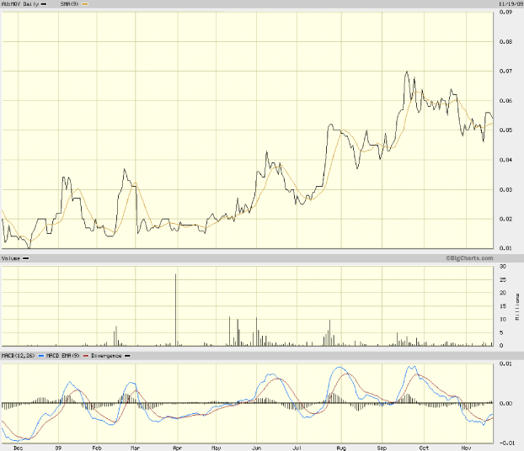Select the Volume panel label
Viewport: 524px width, 451px height.
[11, 257]
